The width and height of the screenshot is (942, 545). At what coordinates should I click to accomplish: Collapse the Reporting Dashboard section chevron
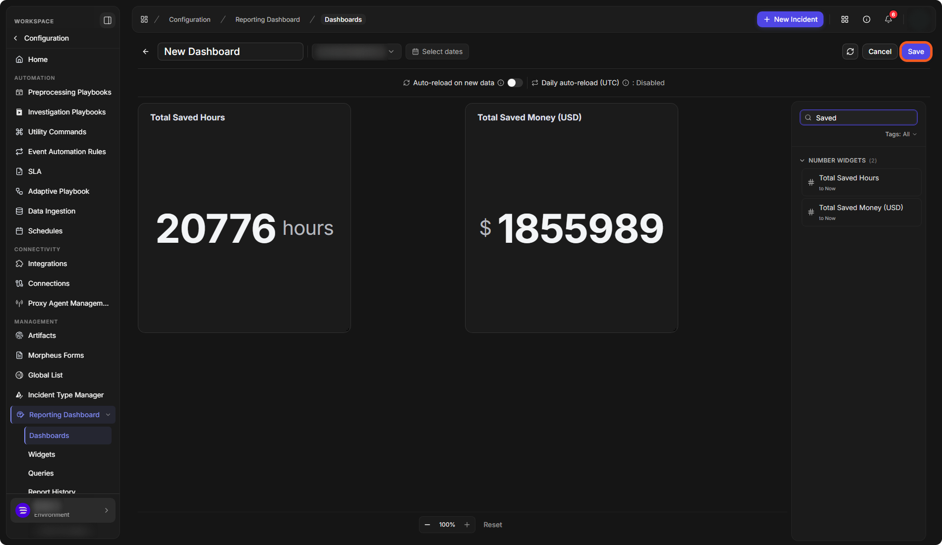pyautogui.click(x=108, y=415)
